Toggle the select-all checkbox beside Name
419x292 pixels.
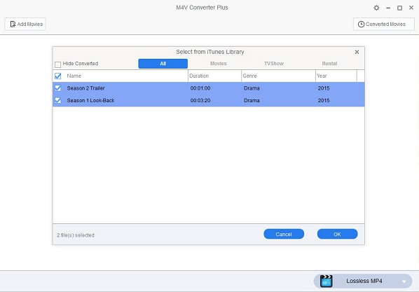pos(57,76)
